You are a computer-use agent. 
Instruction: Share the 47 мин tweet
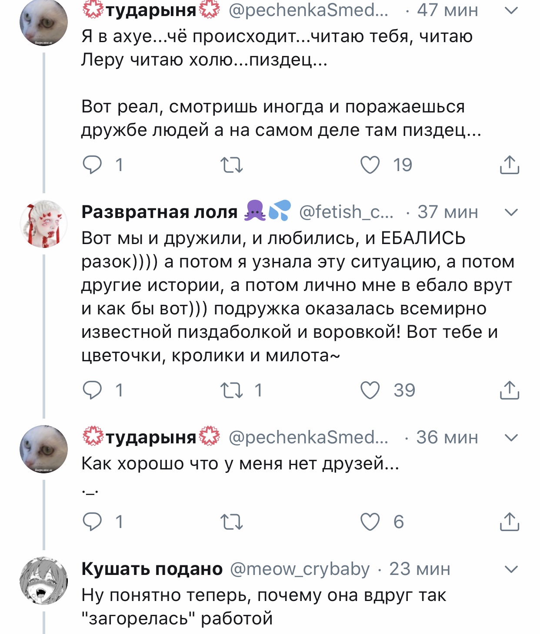coord(509,165)
